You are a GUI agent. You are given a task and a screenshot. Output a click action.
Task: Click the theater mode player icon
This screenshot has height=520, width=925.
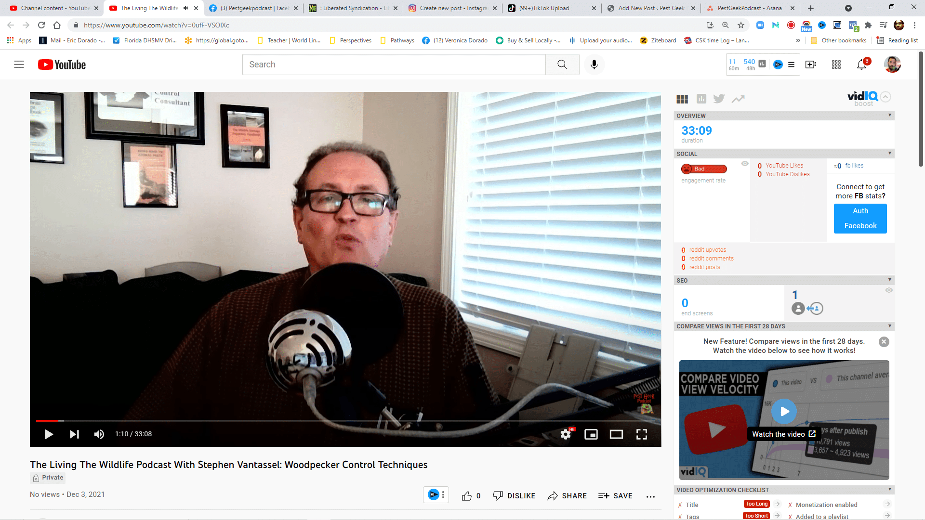click(616, 434)
